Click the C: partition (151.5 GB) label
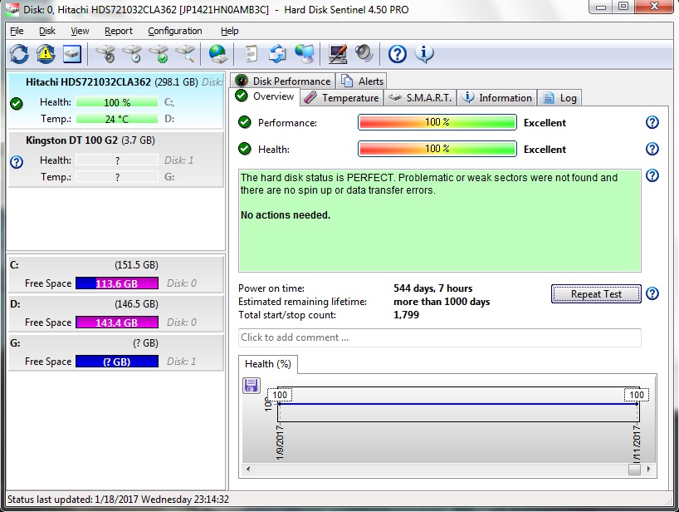679x512 pixels. (x=136, y=265)
